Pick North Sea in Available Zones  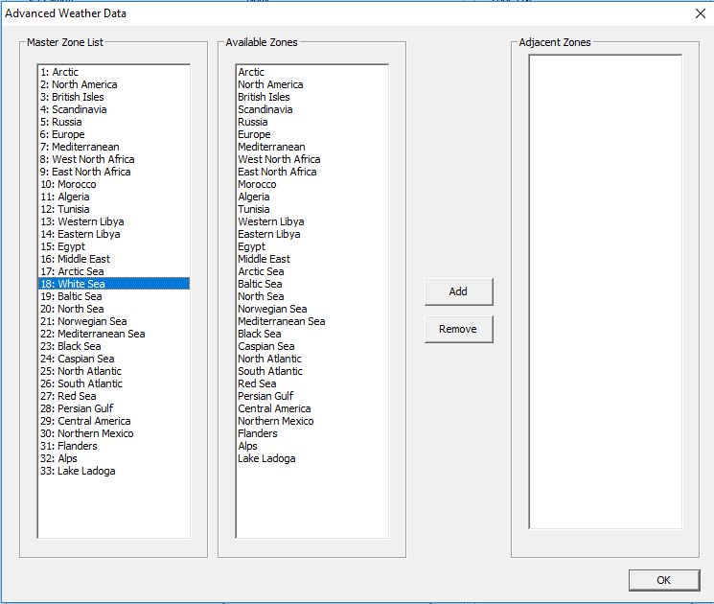(312, 296)
